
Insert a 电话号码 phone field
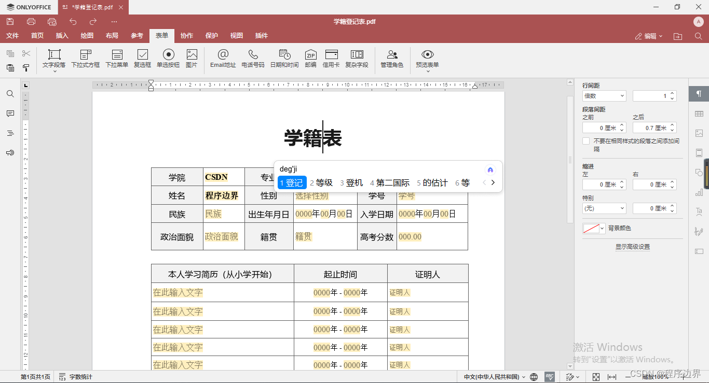point(253,58)
